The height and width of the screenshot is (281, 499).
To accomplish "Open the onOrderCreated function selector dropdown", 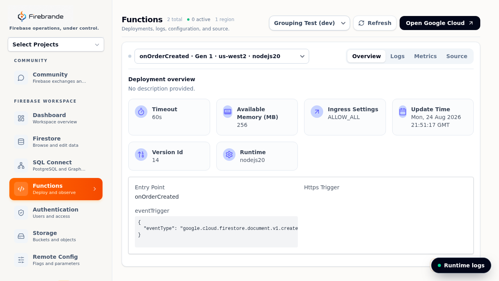I will click(222, 56).
